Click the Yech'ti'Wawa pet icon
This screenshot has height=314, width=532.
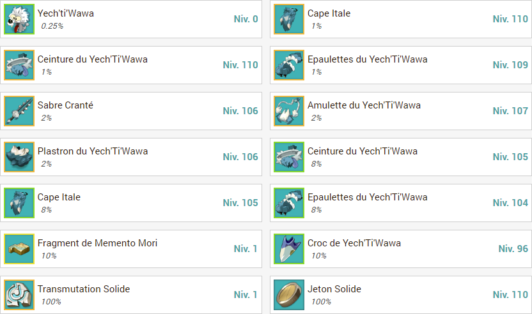[x=19, y=19]
